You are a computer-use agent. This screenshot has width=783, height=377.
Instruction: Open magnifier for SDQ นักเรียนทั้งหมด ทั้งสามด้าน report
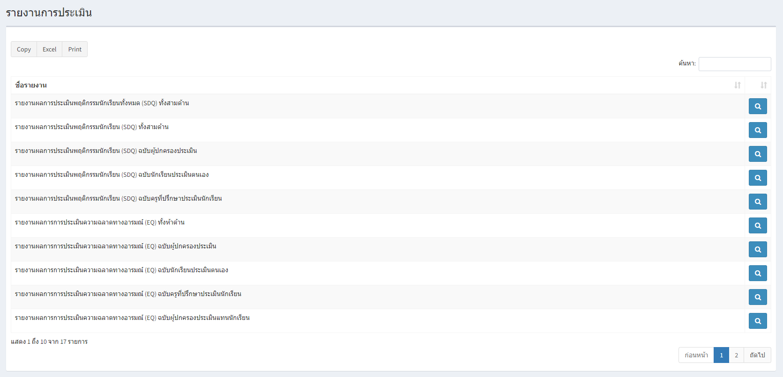[x=758, y=106]
